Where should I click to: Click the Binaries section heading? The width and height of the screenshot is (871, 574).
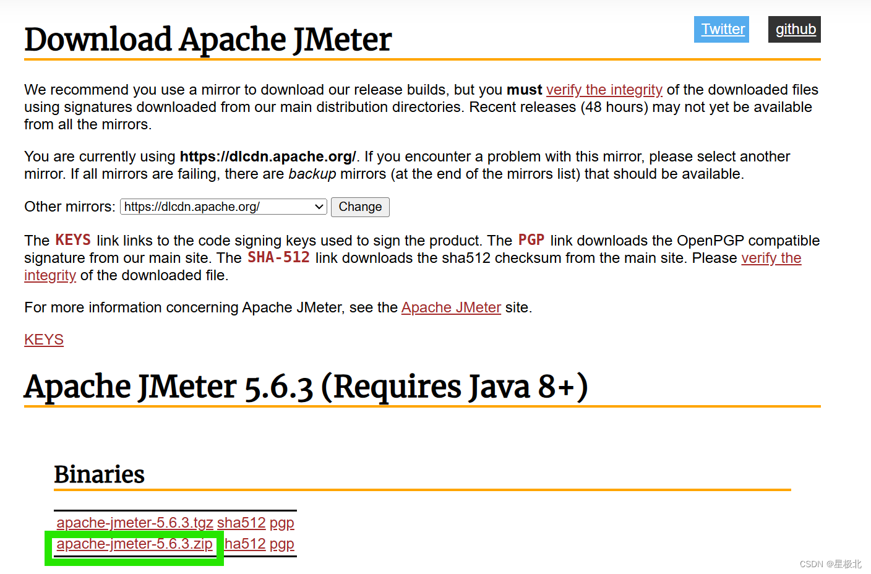[99, 474]
